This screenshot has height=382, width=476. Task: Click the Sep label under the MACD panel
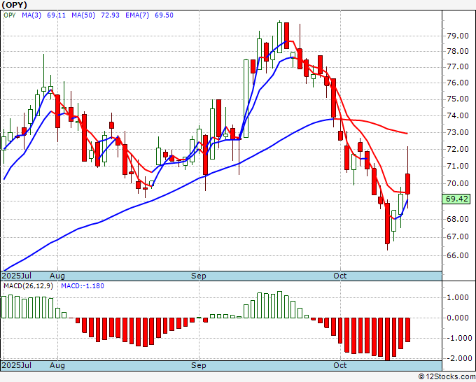(199, 365)
